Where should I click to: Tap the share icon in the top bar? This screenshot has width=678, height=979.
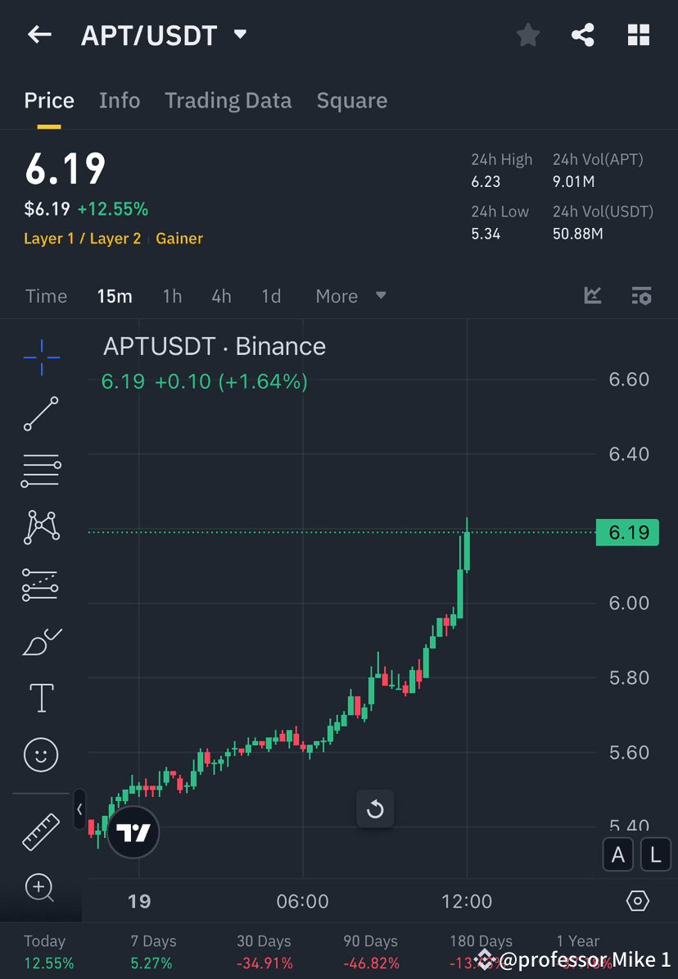click(583, 34)
